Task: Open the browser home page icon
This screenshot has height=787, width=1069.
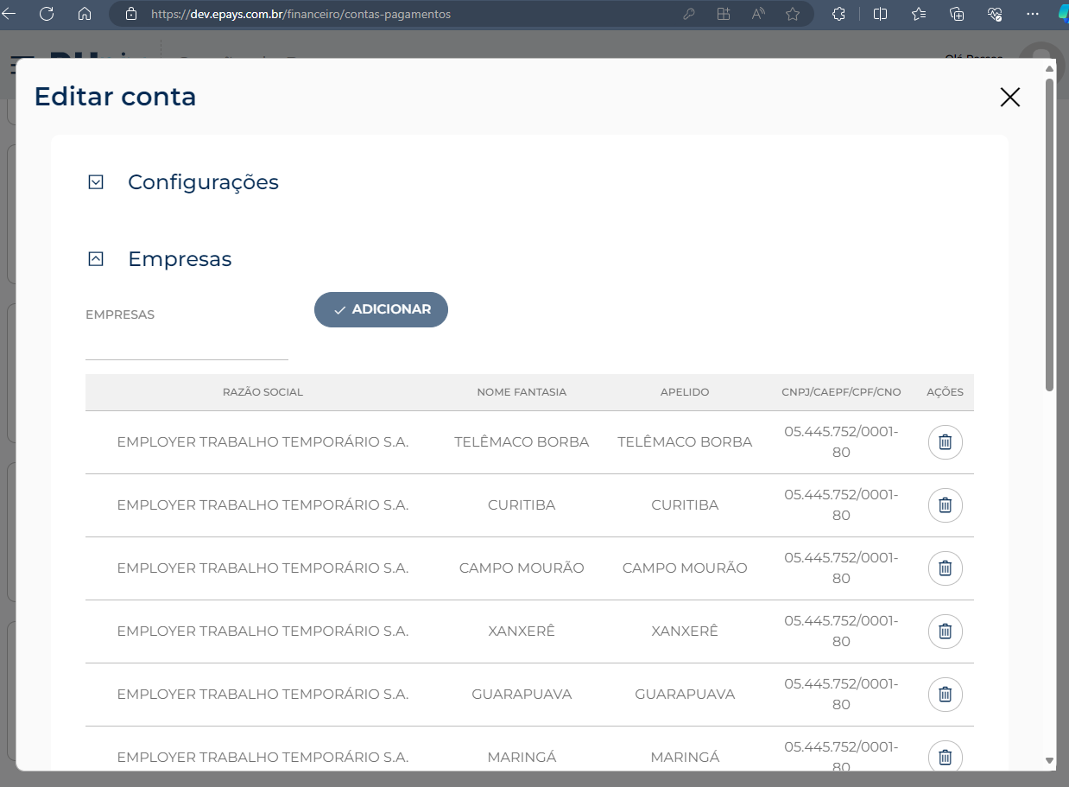Action: tap(85, 14)
